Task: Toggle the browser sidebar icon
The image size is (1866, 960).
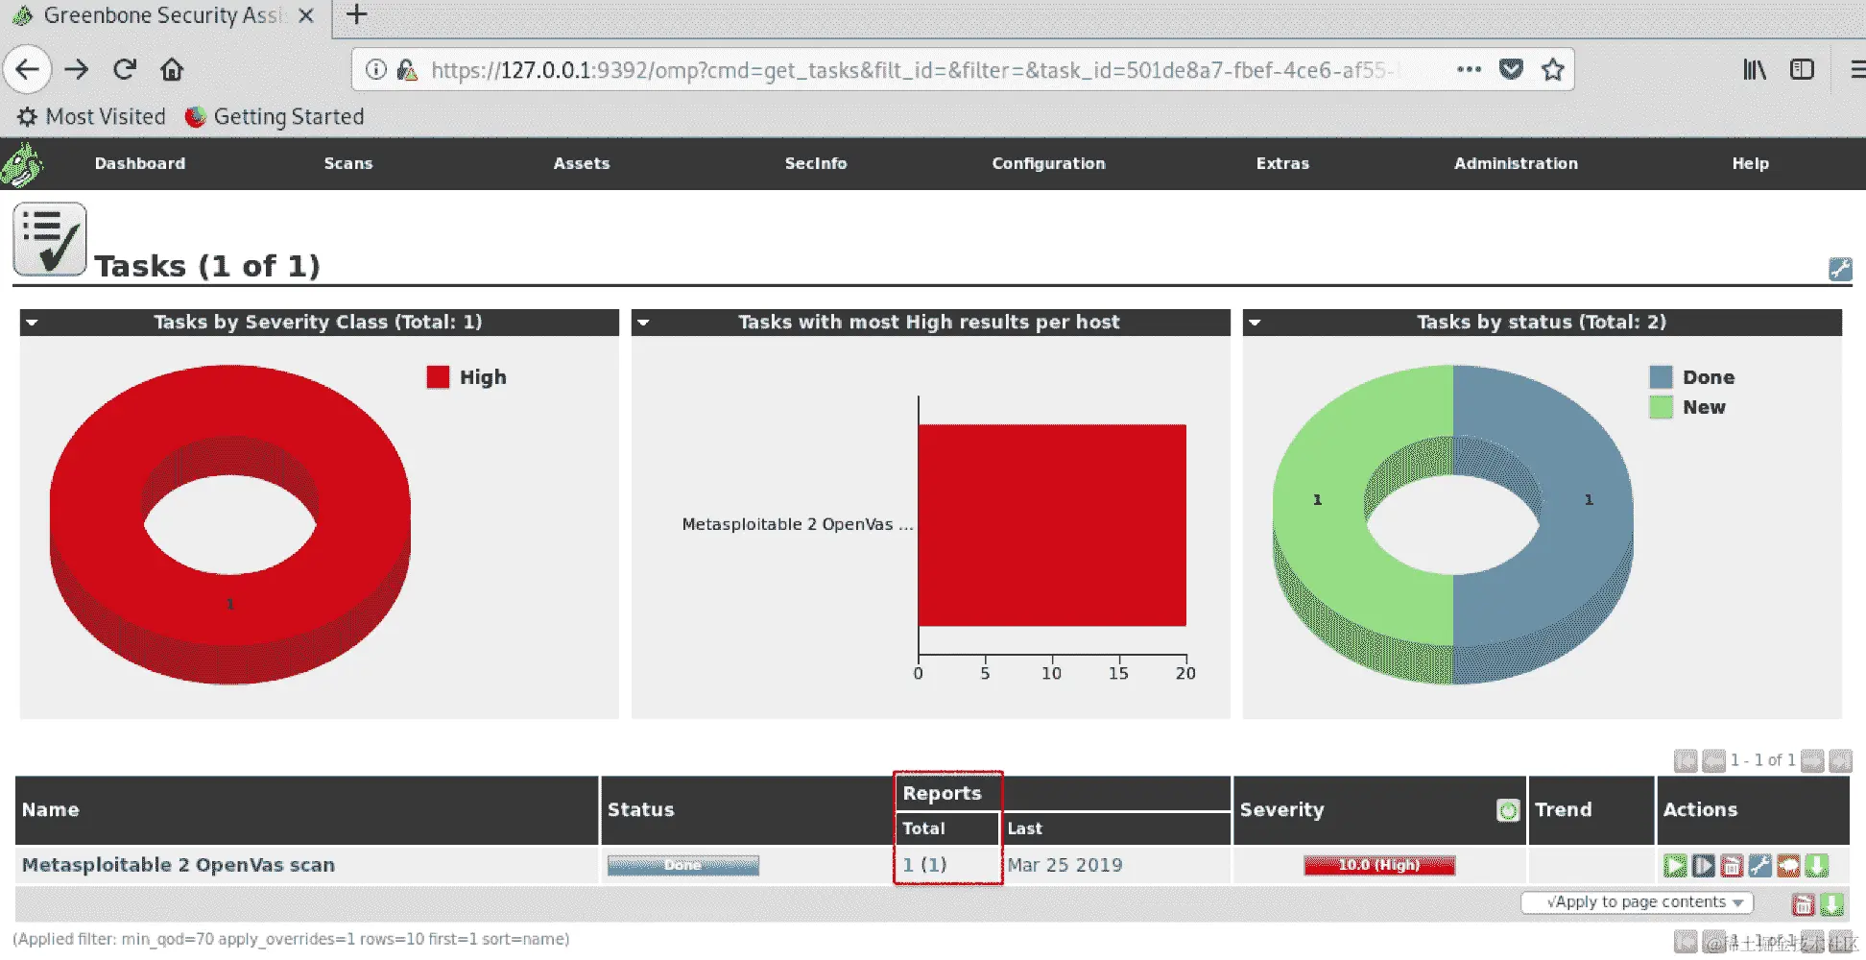Action: tap(1802, 69)
